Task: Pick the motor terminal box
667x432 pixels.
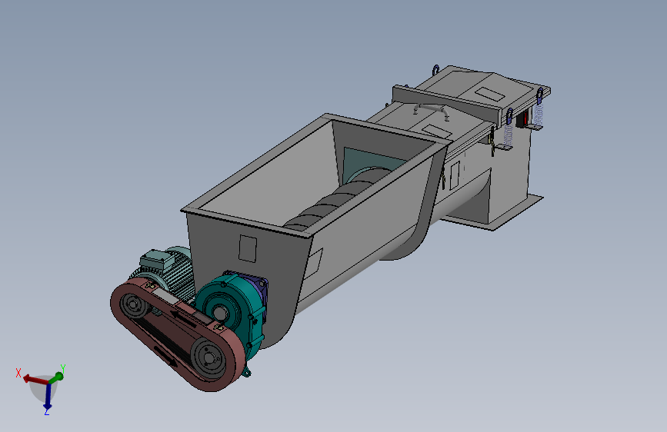Action: 156,259
